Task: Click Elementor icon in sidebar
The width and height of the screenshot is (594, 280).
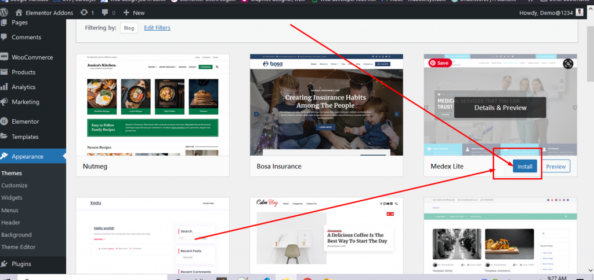Action: click(4, 121)
